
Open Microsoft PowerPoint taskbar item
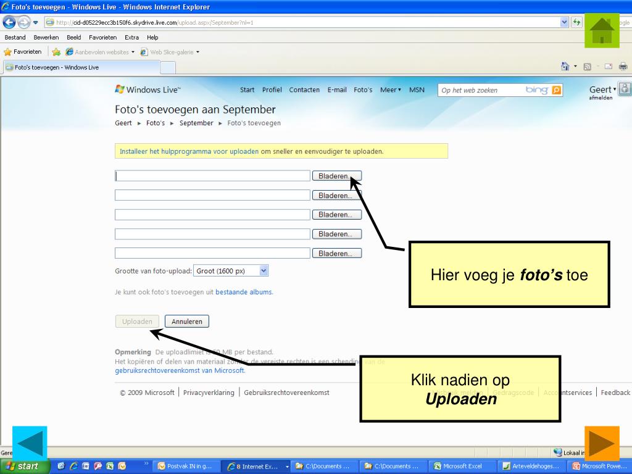pyautogui.click(x=601, y=467)
